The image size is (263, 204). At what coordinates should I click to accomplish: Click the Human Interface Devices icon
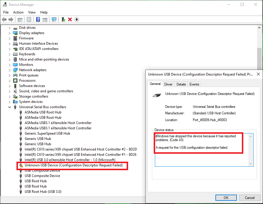point(15,44)
